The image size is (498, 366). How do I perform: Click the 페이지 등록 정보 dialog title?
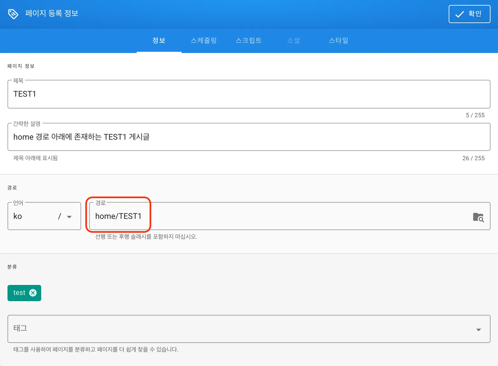pyautogui.click(x=52, y=13)
